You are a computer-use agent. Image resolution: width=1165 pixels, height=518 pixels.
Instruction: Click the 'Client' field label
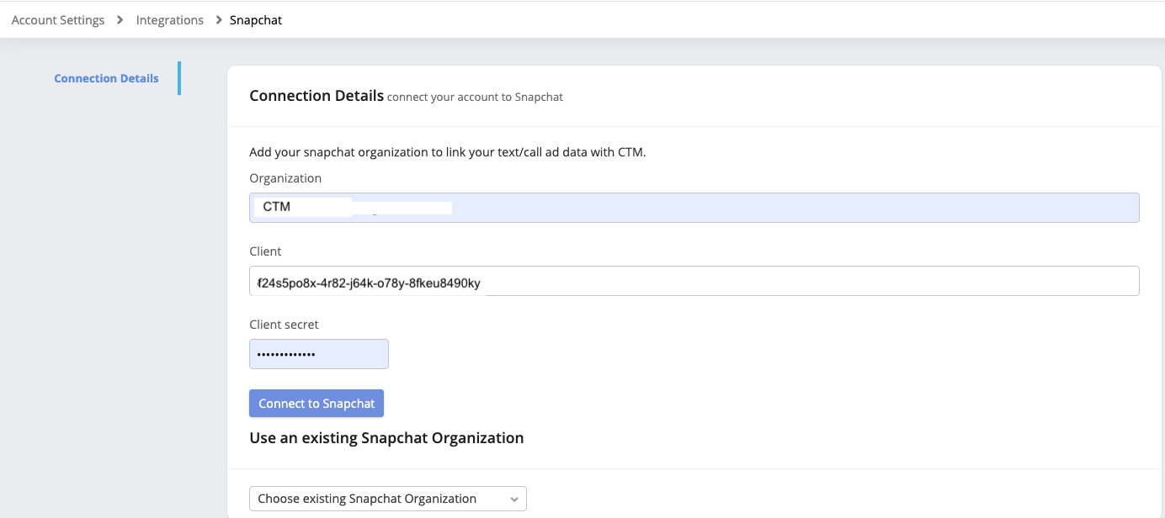(x=265, y=251)
